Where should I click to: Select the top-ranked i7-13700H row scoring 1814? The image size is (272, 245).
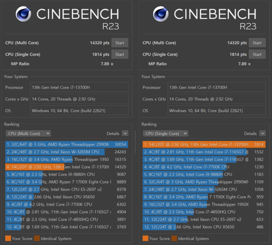point(204,145)
